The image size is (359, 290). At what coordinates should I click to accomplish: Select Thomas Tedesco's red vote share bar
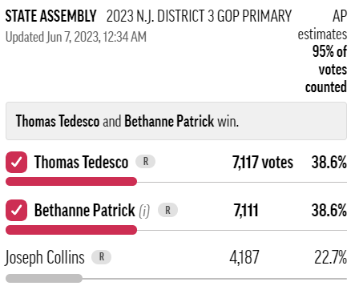point(71,181)
